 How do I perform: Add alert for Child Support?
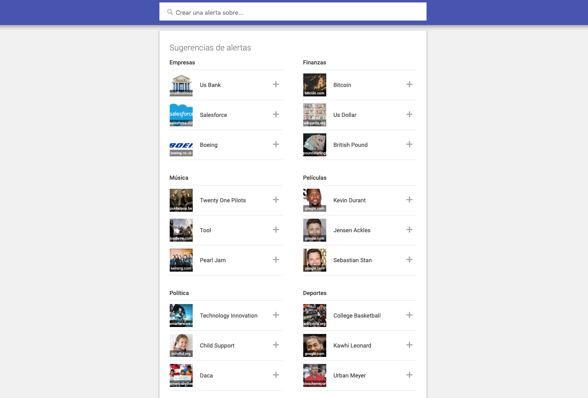276,345
